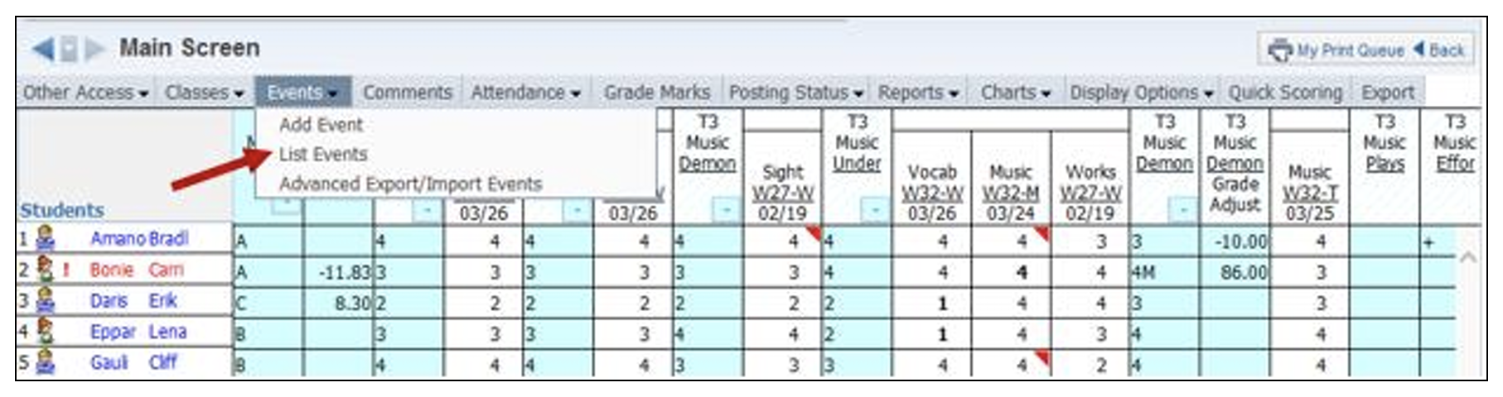Click Eppar Lena's student avatar icon
Screen dimensions: 1503x397
pyautogui.click(x=46, y=332)
